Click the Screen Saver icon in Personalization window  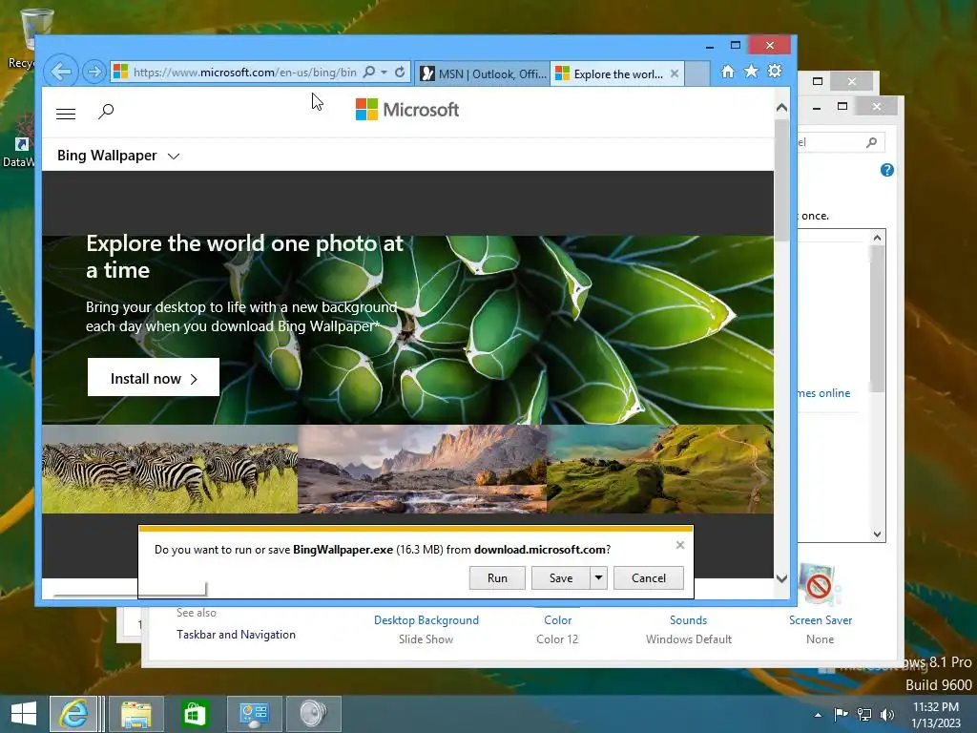pyautogui.click(x=820, y=585)
